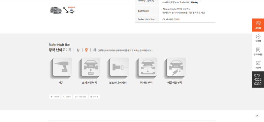The height and width of the screenshot is (122, 264).
Task: Click the 070.4222.0330 phone number box
Action: (x=258, y=79)
